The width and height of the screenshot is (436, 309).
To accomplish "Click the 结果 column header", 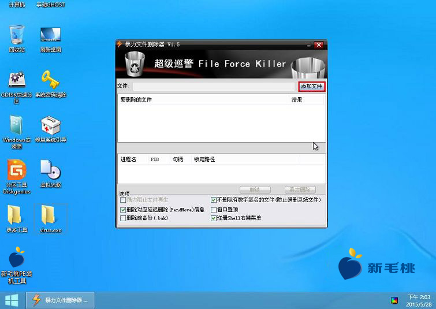I will coord(307,99).
